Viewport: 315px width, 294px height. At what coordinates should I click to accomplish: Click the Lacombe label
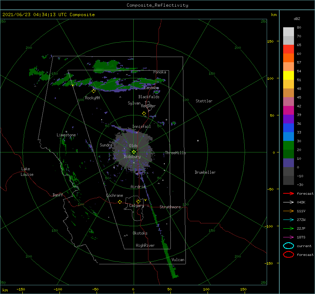click(151, 88)
